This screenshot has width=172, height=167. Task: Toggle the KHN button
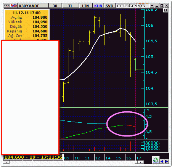[98, 6]
